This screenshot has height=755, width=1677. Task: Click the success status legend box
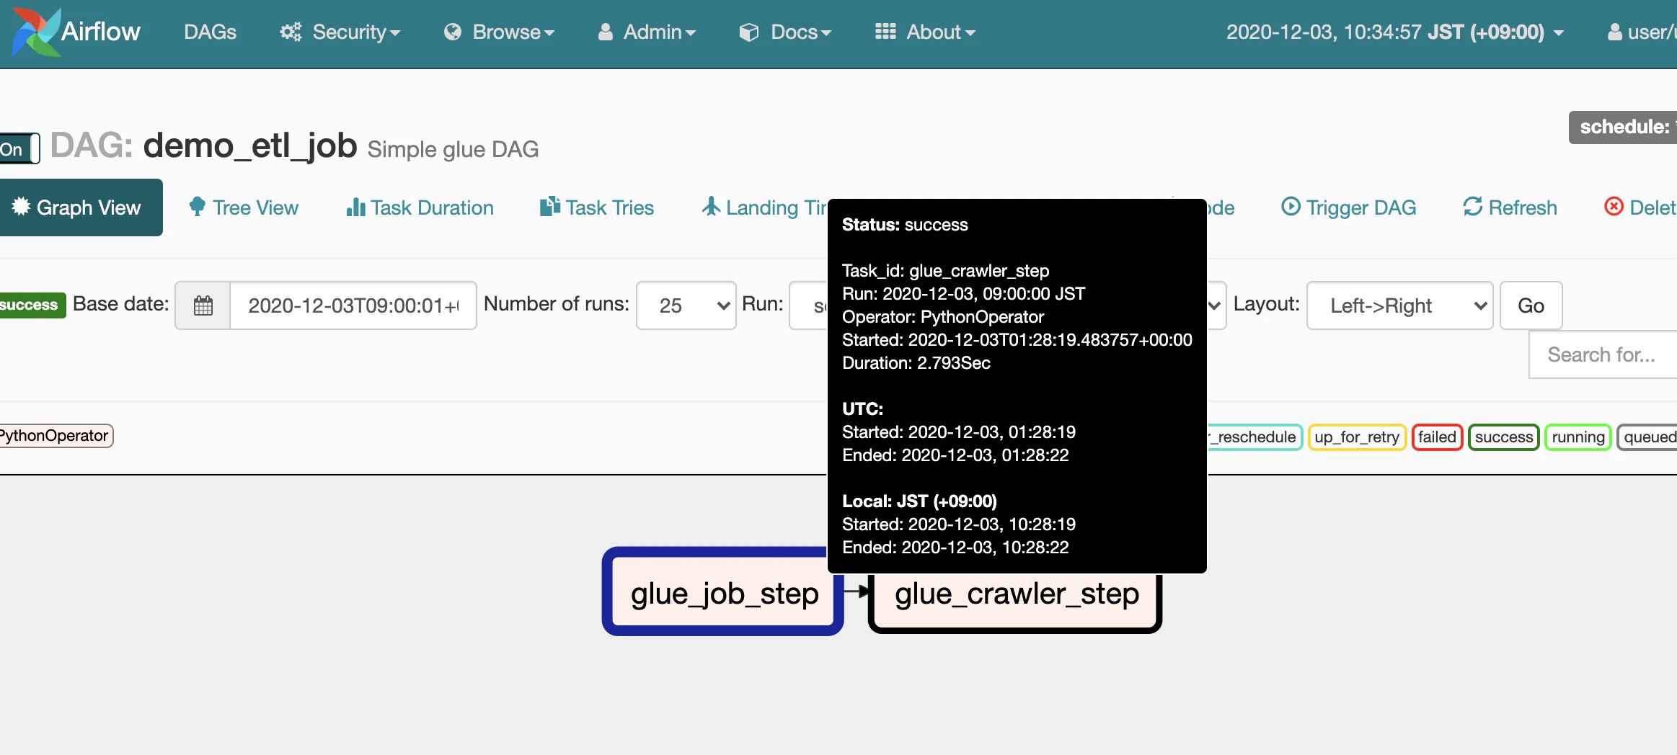pyautogui.click(x=1504, y=437)
